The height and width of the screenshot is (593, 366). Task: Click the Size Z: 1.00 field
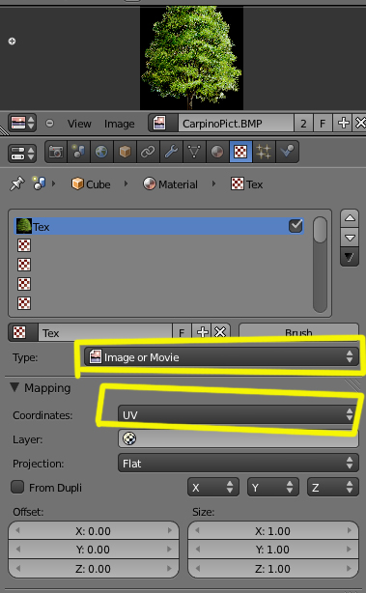[x=273, y=569]
